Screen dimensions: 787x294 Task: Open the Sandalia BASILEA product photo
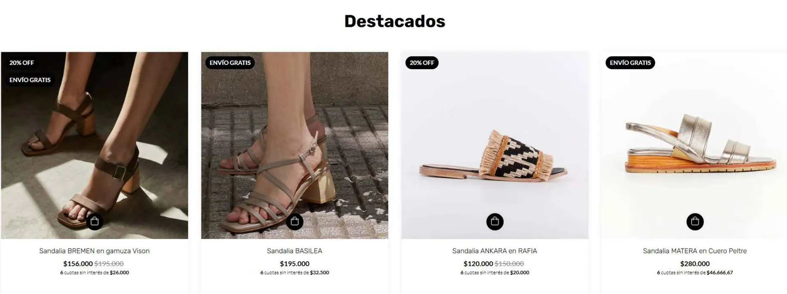[295, 145]
